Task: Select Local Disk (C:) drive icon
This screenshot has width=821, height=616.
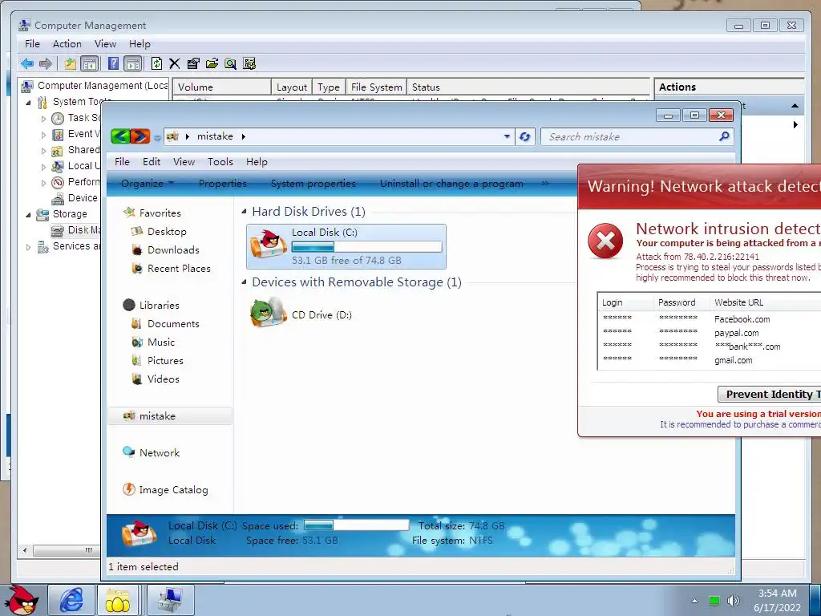Action: click(x=268, y=245)
